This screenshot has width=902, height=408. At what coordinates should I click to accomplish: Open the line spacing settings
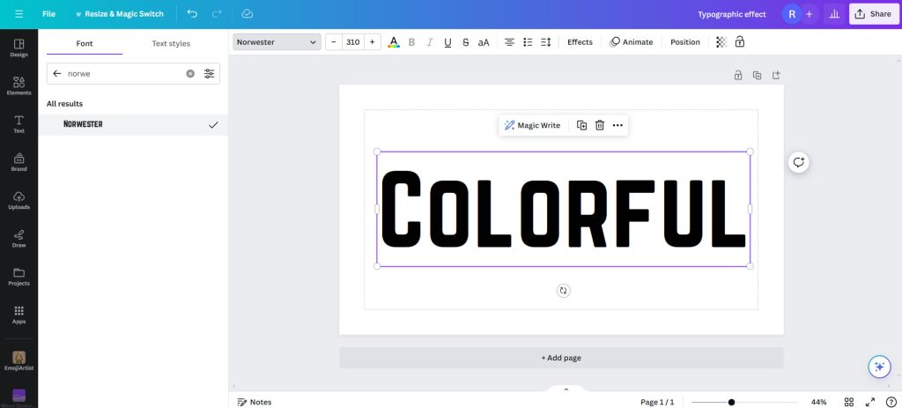click(x=545, y=42)
